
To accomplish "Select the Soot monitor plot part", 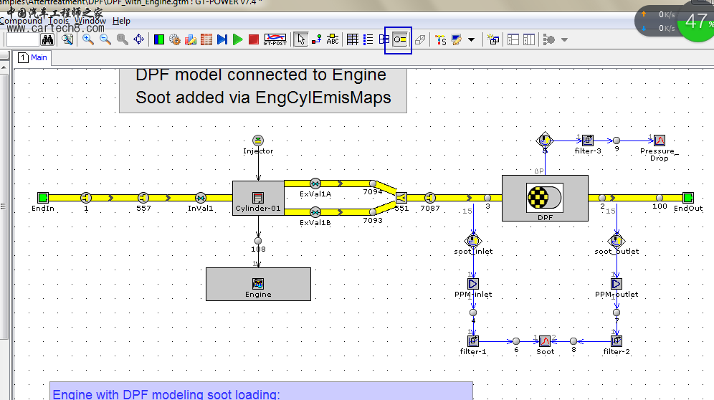I will coord(545,341).
